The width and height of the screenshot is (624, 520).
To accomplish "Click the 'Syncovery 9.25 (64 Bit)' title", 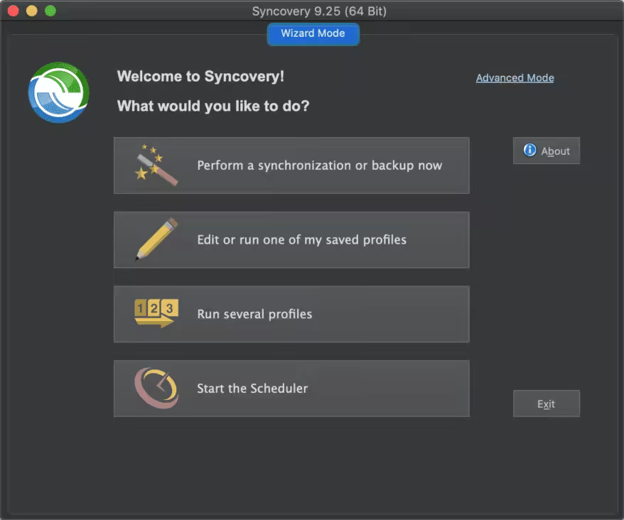I will coord(319,11).
